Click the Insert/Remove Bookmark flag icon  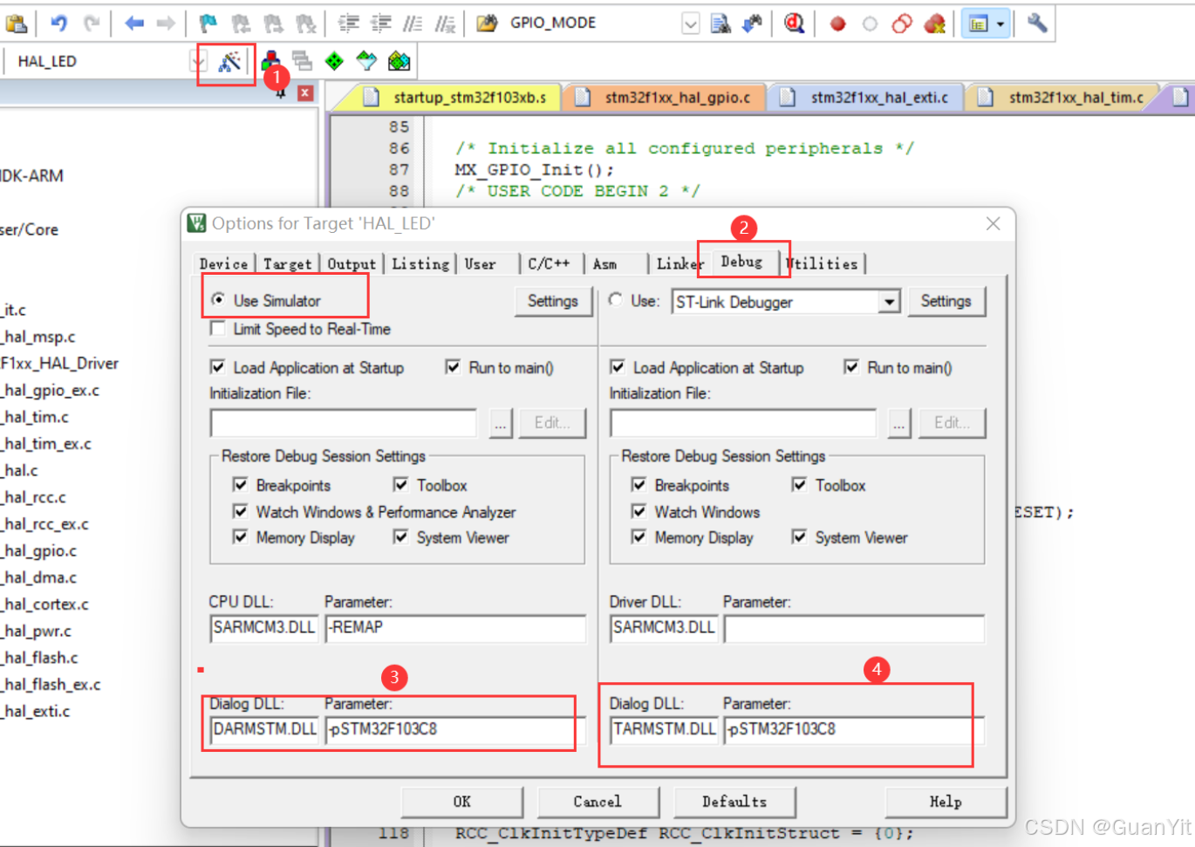pyautogui.click(x=207, y=23)
